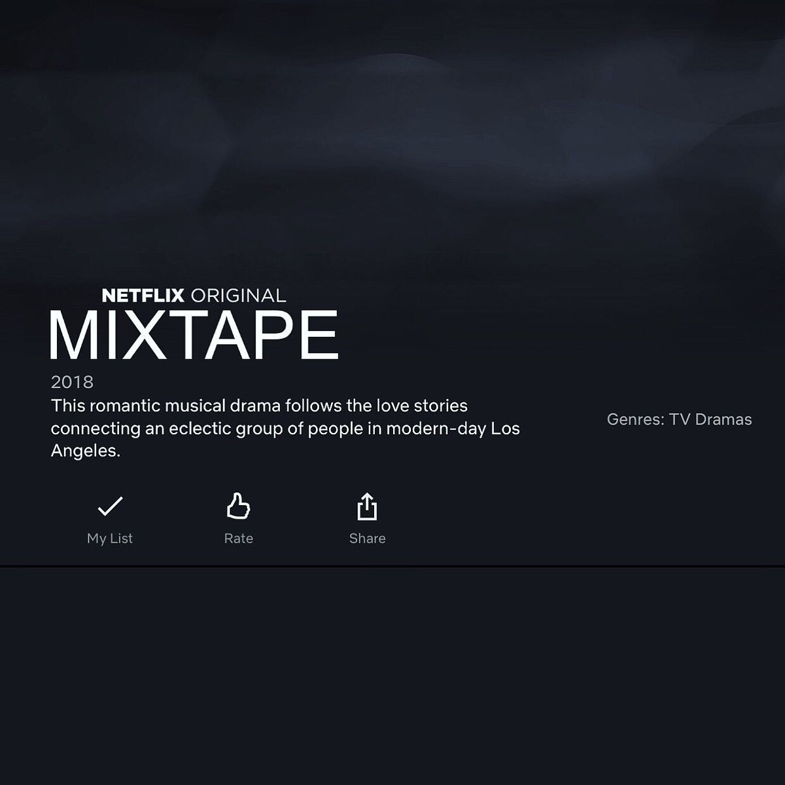Click the My List label
Image resolution: width=785 pixels, height=785 pixels.
coord(110,538)
